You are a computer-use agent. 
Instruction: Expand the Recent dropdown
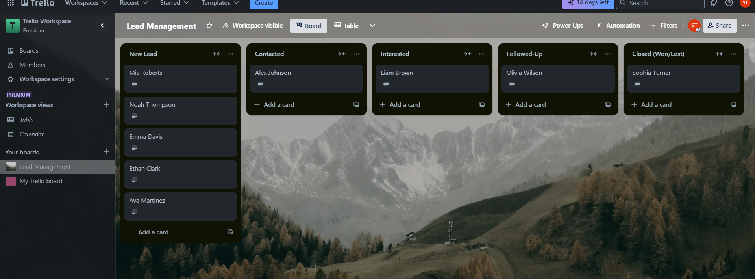(134, 3)
